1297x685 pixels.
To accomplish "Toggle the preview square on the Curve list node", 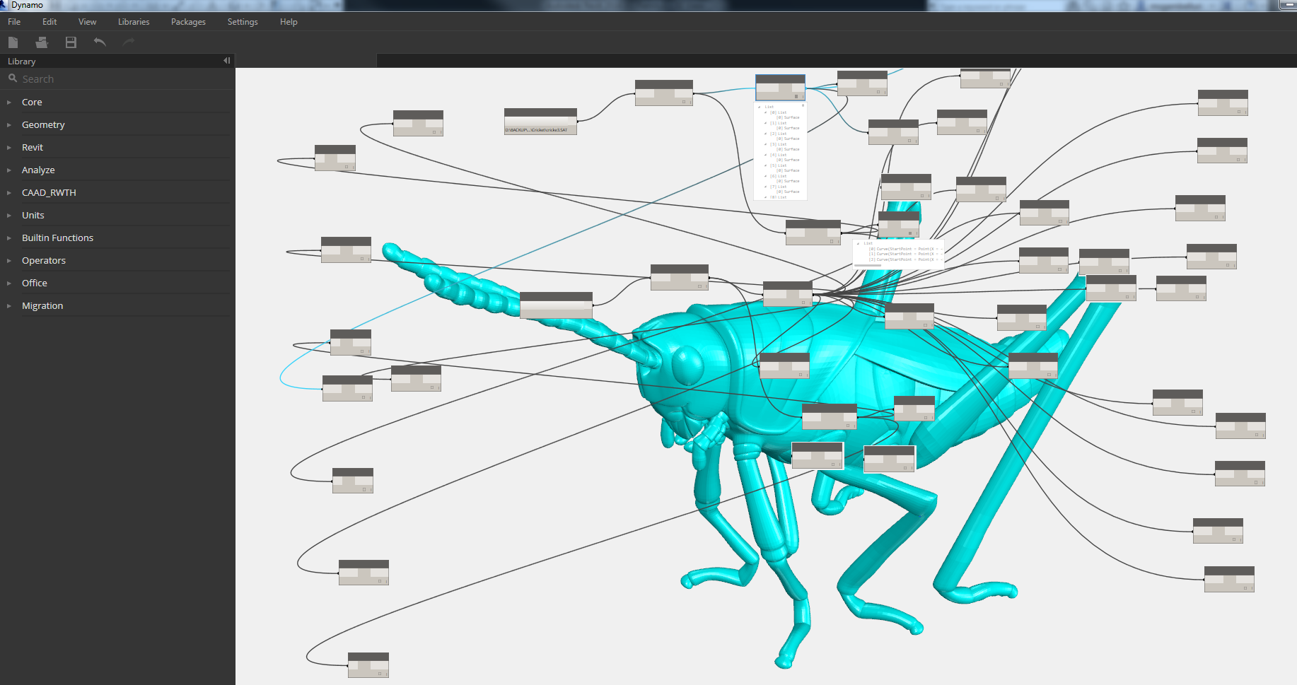I will point(910,233).
